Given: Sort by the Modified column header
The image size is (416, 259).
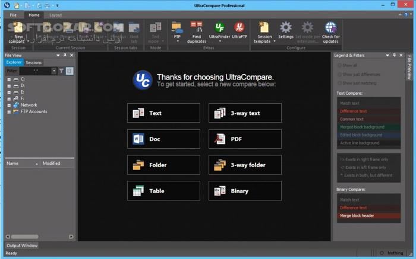Looking at the screenshot, I should coord(57,164).
